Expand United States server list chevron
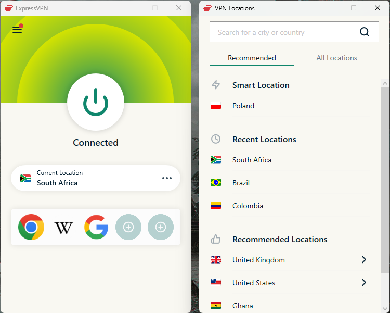Screen dimensions: 390x313 [364, 283]
